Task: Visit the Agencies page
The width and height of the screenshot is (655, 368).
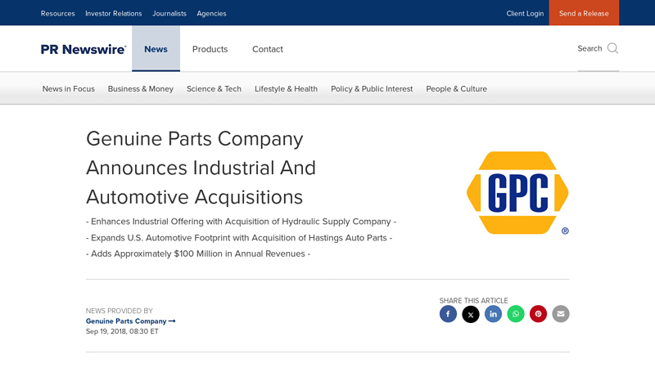Action: click(211, 13)
